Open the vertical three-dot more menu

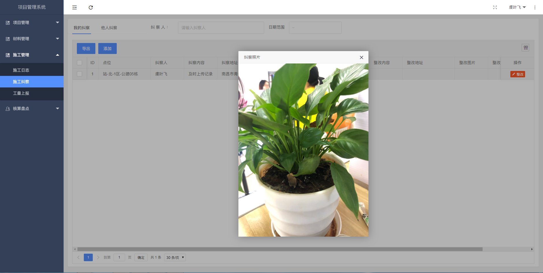(535, 8)
